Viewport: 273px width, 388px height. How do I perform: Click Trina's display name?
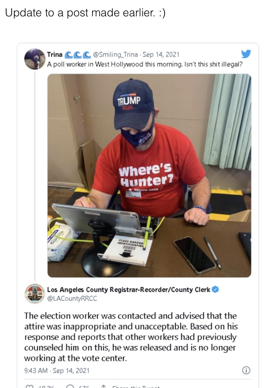click(x=55, y=54)
